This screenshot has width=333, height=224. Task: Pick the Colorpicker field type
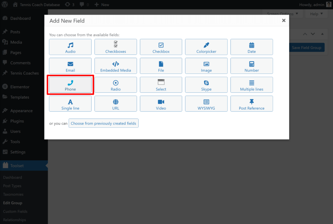[x=206, y=47]
